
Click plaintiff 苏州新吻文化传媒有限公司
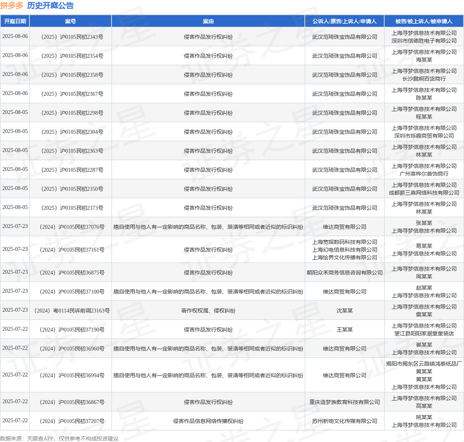(x=344, y=421)
